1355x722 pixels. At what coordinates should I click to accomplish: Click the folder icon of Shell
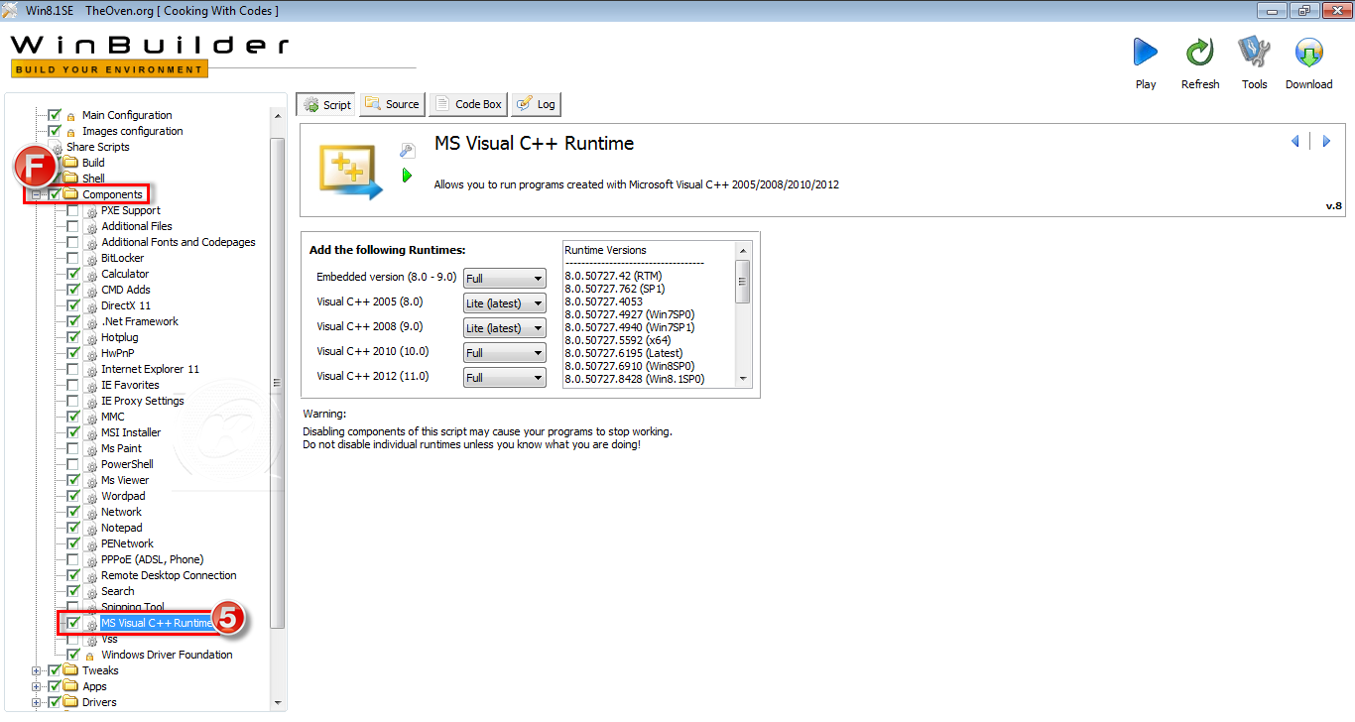tap(70, 179)
